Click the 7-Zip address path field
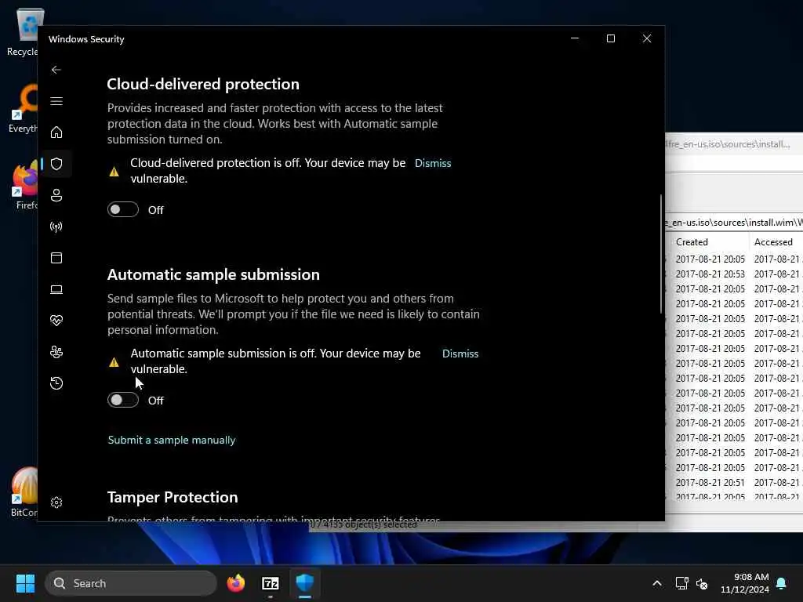The image size is (803, 602). coord(733,222)
